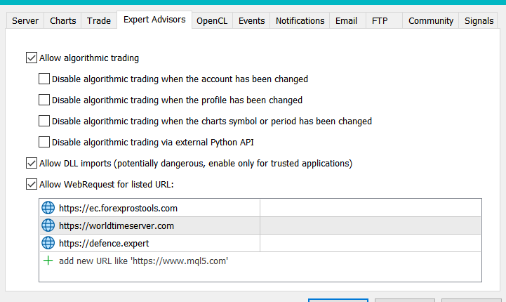Screen dimensions: 506x302
Task: Enable disable trading via Python API
Action: click(x=44, y=142)
